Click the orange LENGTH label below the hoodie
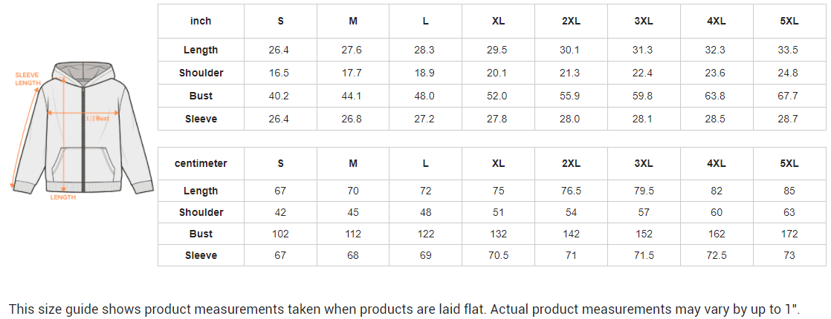Viewport: 831px width, 319px height. 63,198
